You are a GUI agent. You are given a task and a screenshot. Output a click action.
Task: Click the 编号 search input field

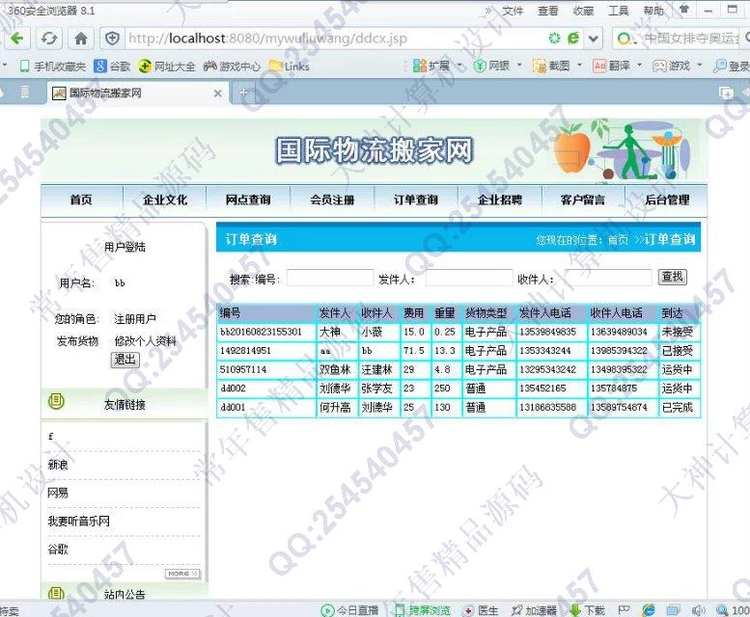(x=330, y=278)
